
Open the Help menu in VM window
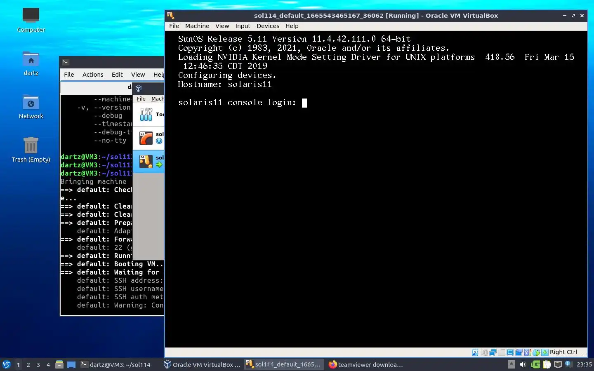pyautogui.click(x=292, y=26)
